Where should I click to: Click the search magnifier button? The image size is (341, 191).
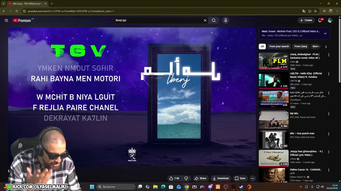(x=214, y=20)
